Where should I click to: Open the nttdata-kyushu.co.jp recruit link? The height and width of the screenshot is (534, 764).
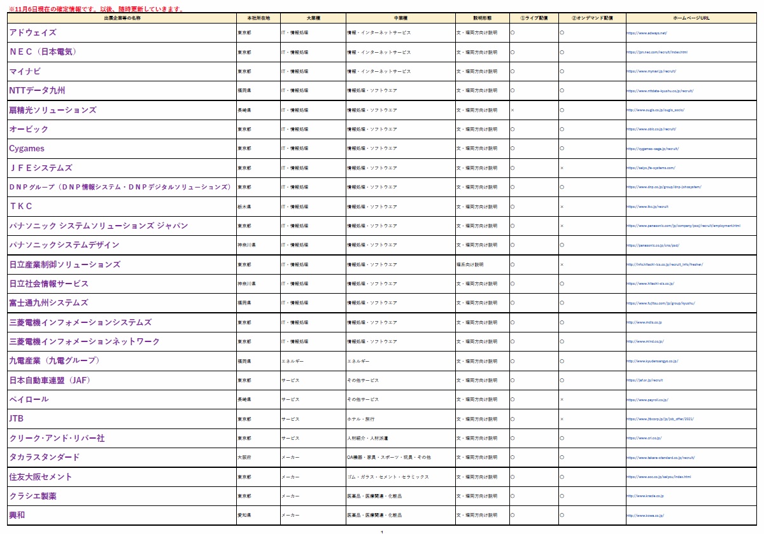(660, 91)
